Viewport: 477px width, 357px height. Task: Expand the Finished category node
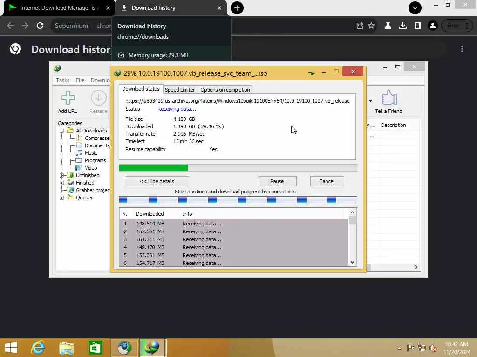pyautogui.click(x=61, y=183)
